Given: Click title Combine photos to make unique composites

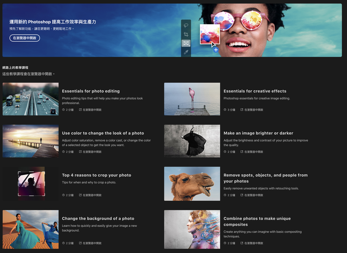Looking at the screenshot, I should pyautogui.click(x=257, y=221).
